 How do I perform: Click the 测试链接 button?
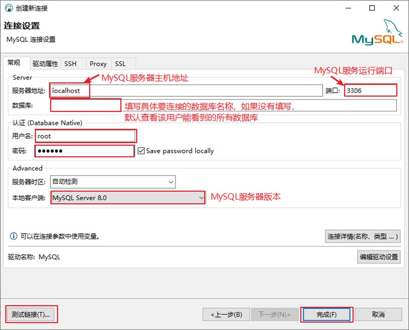click(x=31, y=314)
